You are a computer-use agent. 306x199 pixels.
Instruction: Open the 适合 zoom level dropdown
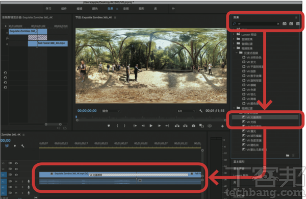click(111, 111)
